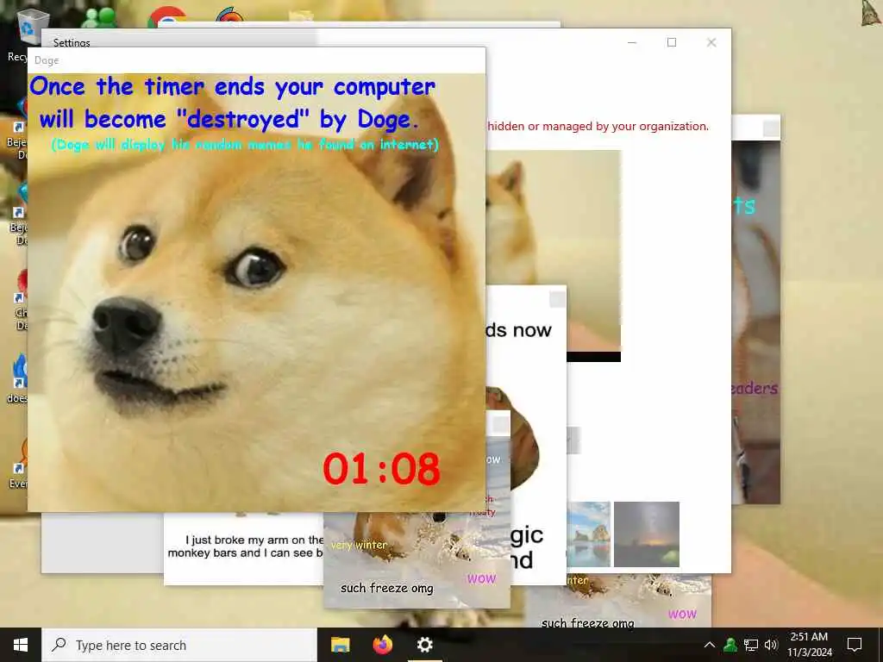Click the red 01:08 countdown timer
The image size is (883, 662).
(x=381, y=469)
